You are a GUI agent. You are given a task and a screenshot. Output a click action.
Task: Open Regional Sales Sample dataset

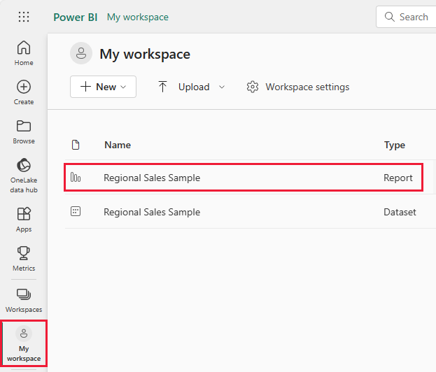(x=152, y=213)
